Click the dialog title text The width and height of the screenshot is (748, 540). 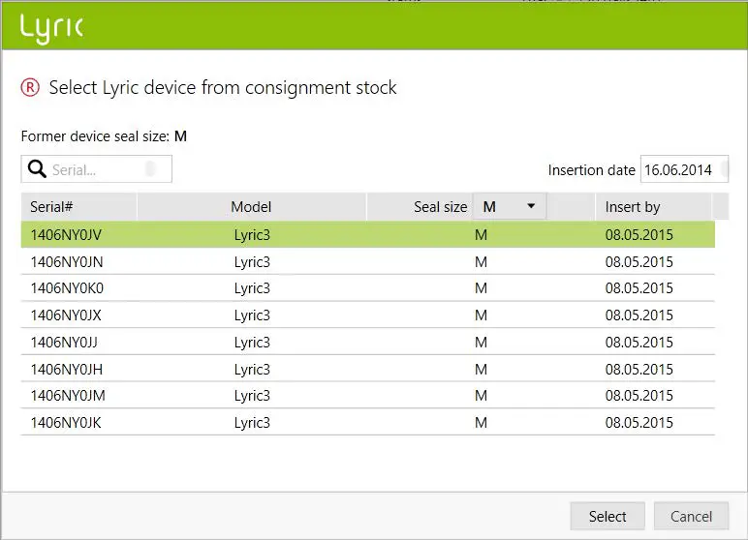point(223,88)
